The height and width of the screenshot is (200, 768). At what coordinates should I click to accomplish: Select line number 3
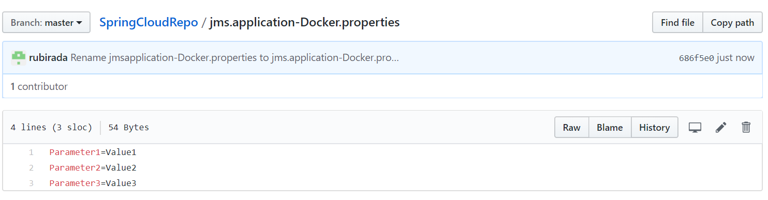pyautogui.click(x=31, y=183)
